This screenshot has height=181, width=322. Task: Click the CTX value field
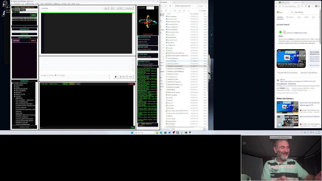click(x=17, y=10)
